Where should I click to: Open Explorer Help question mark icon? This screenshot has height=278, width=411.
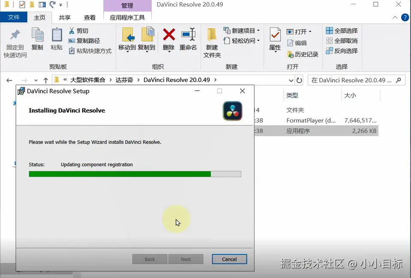[405, 18]
